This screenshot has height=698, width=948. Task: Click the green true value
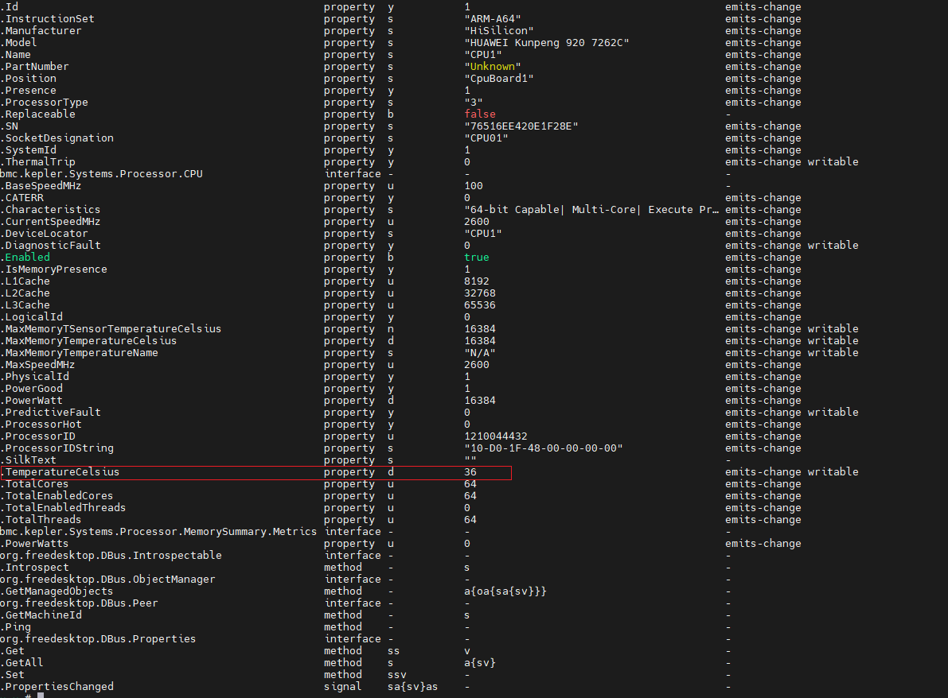(477, 258)
